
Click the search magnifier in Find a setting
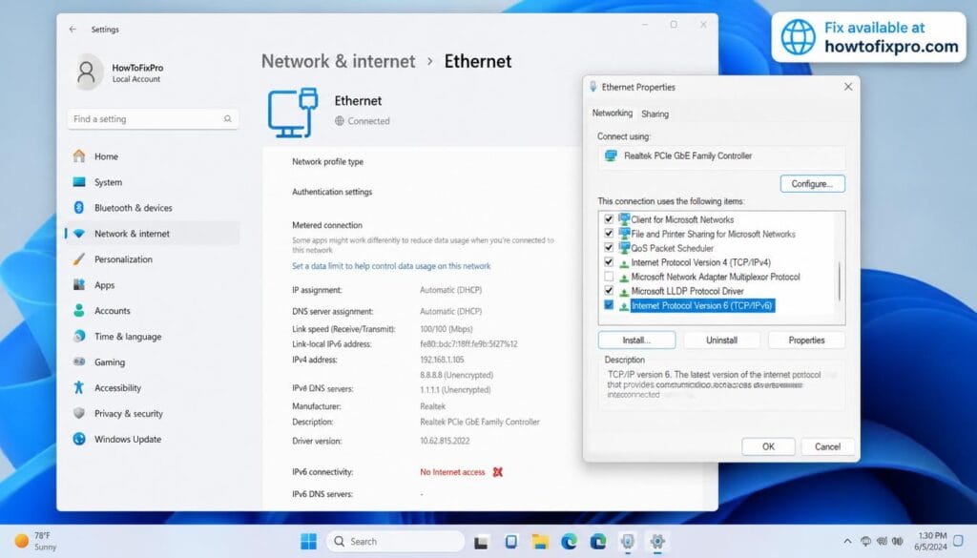tap(227, 119)
